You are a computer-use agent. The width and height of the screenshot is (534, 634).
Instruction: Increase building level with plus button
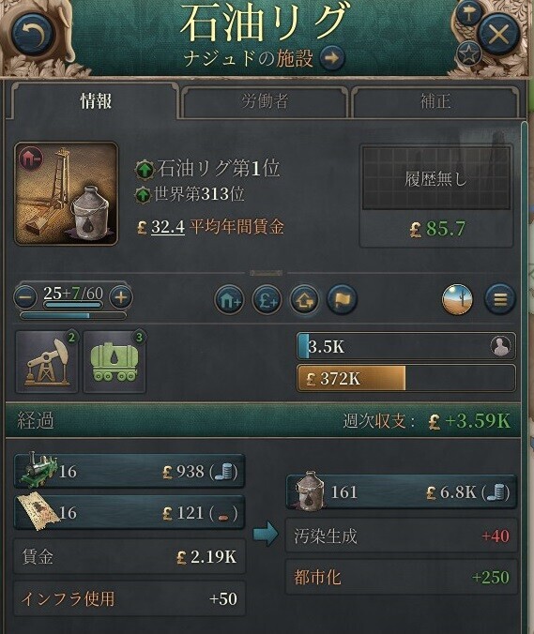[x=120, y=297]
